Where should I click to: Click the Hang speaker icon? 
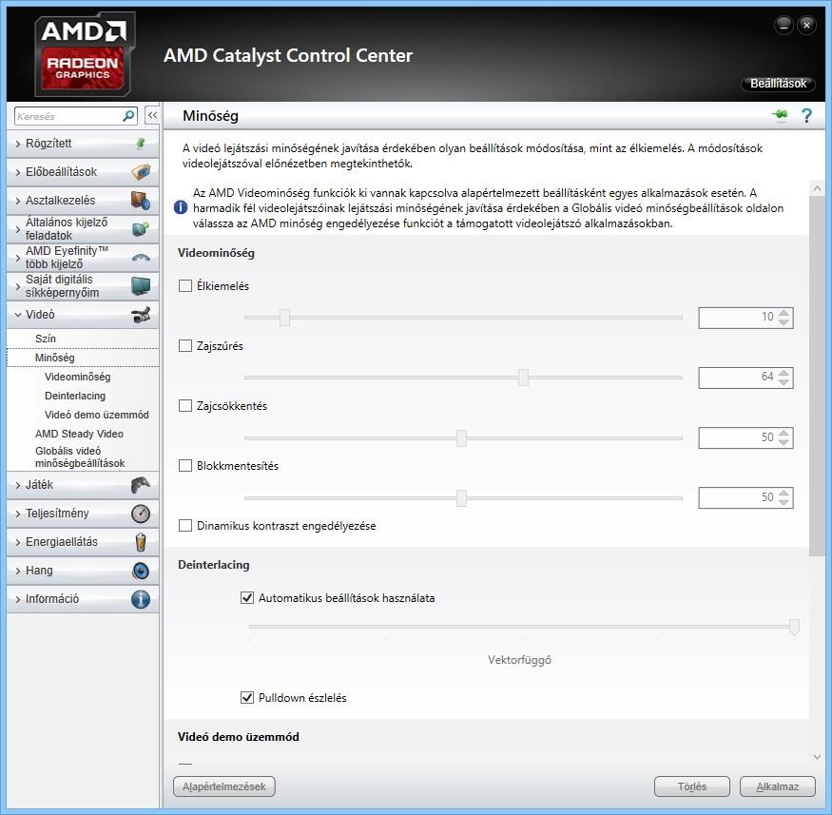click(x=141, y=571)
